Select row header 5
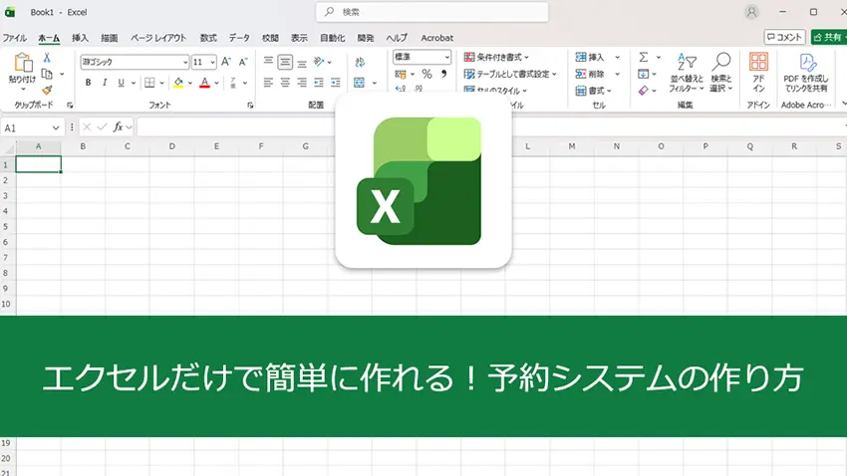This screenshot has height=476, width=847. pos(6,227)
